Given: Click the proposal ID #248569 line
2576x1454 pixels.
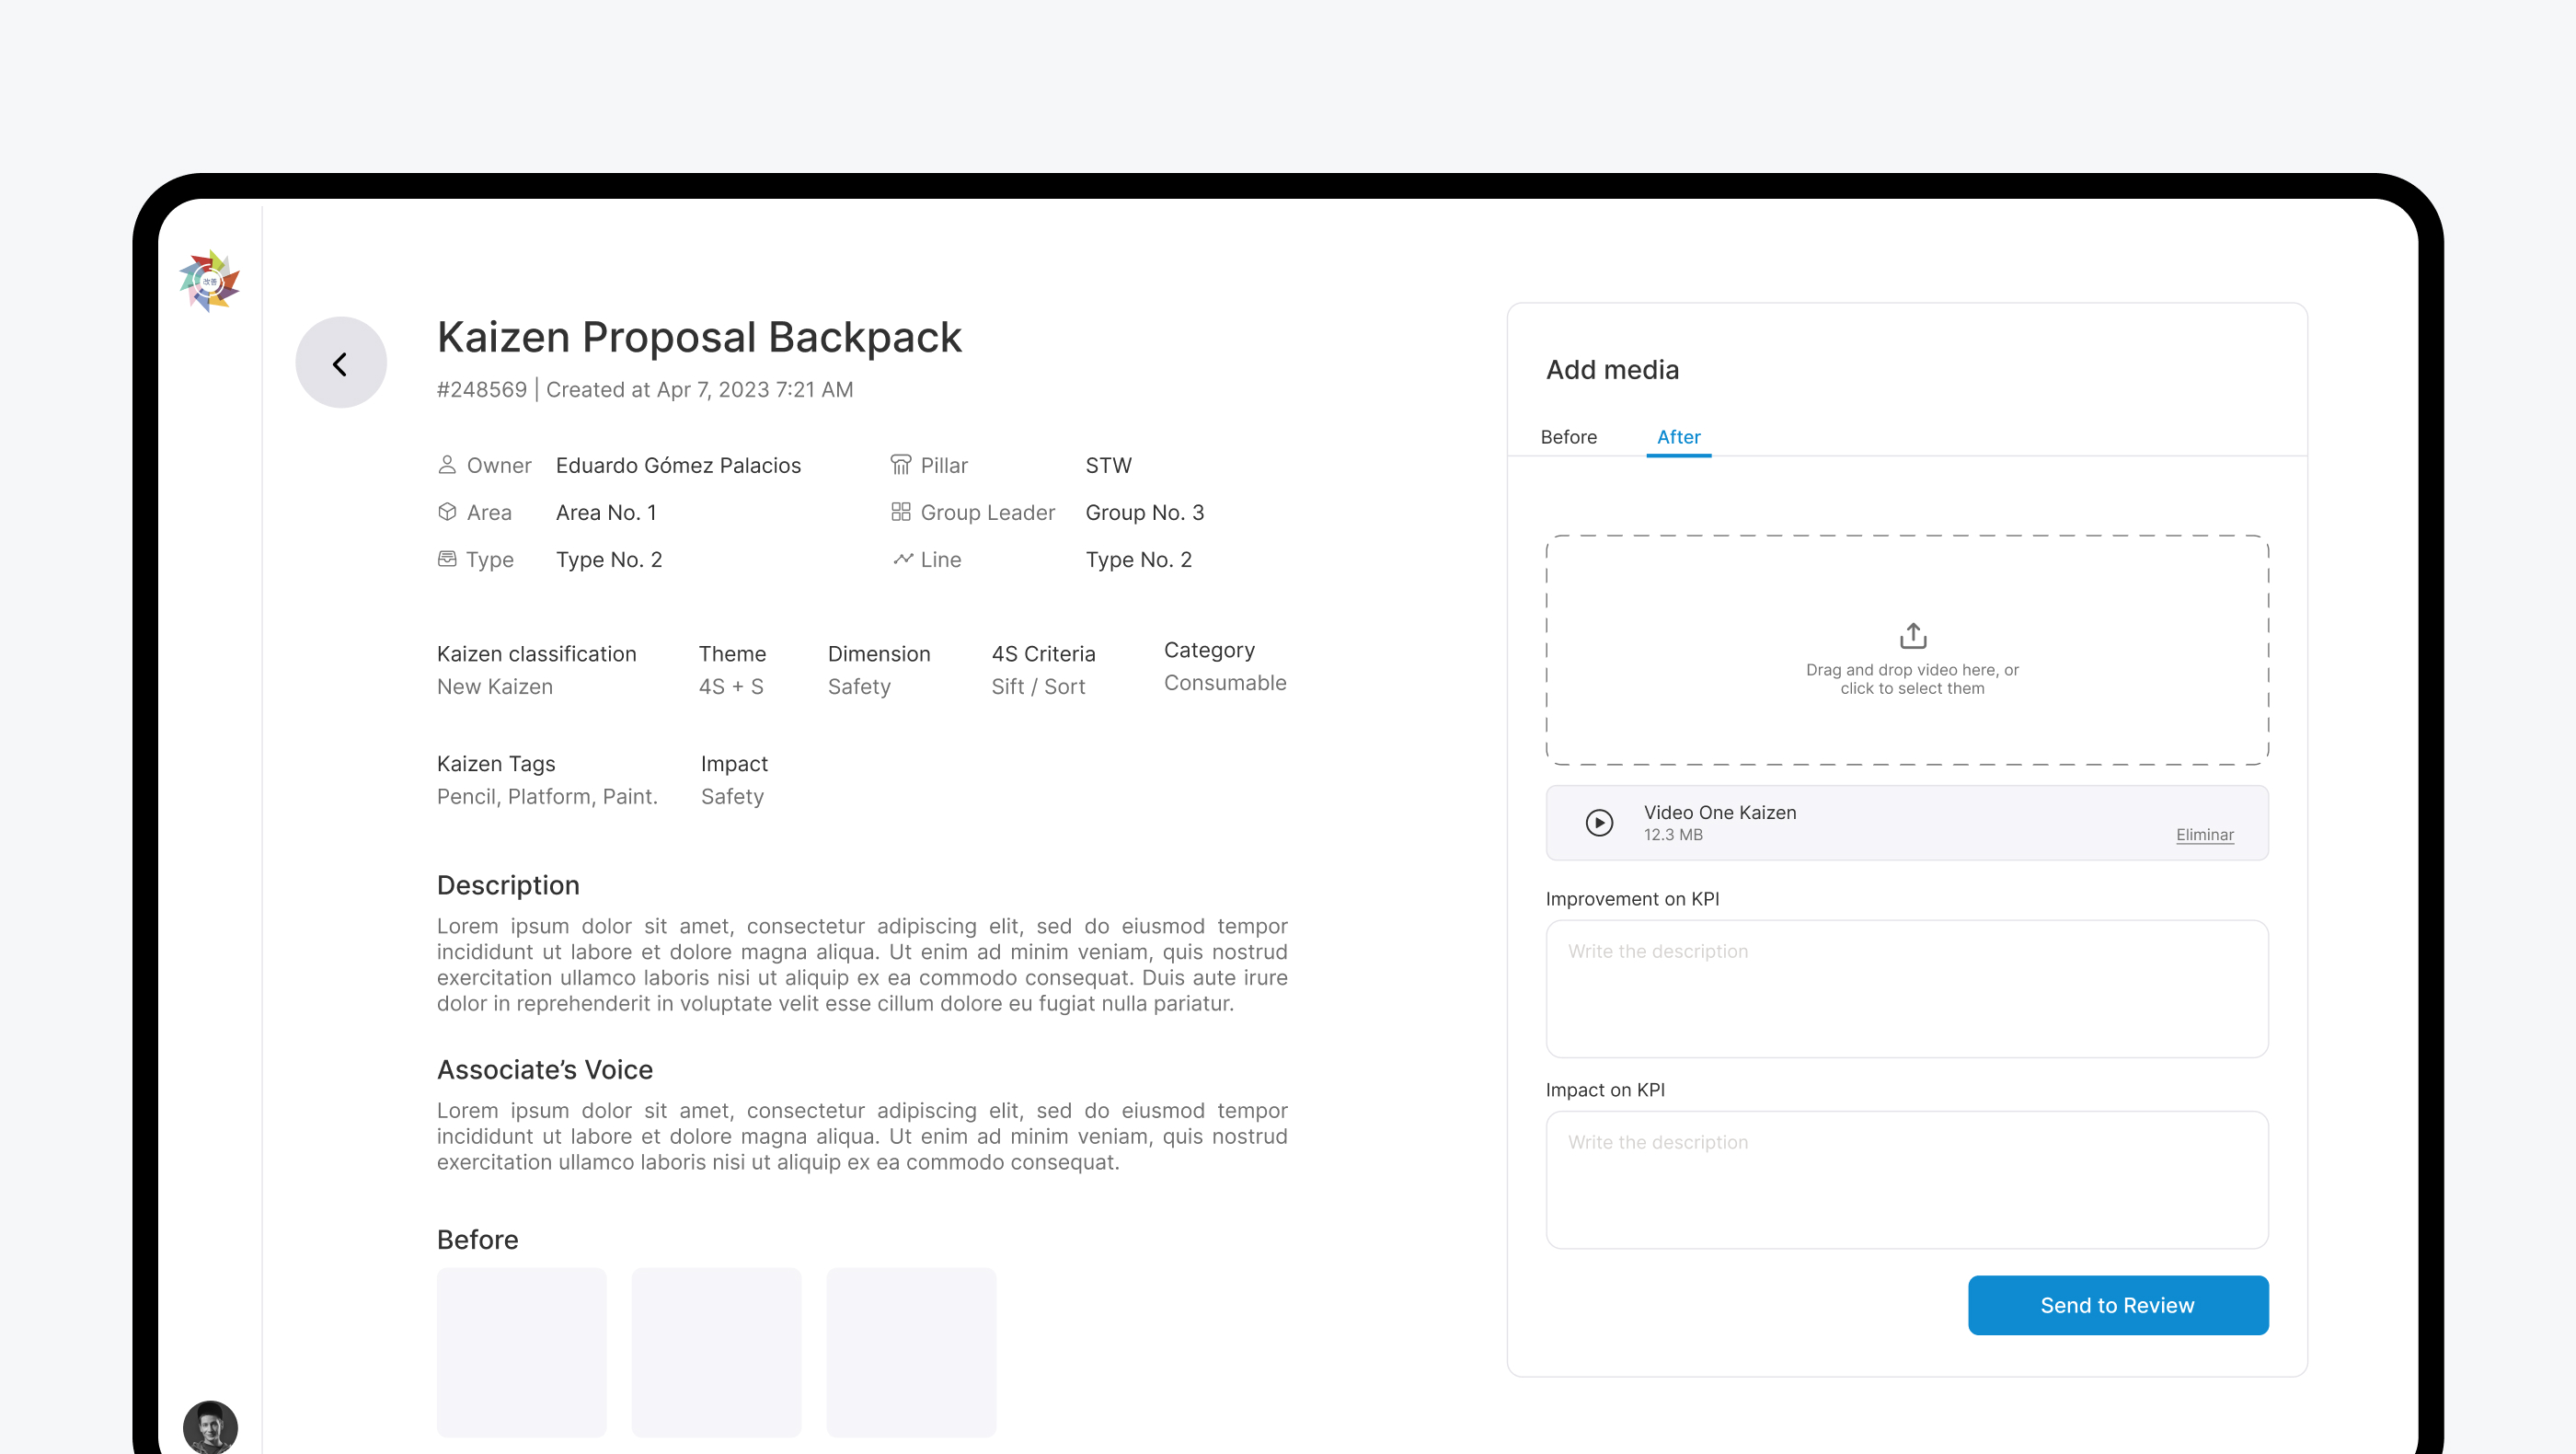Looking at the screenshot, I should coord(645,390).
